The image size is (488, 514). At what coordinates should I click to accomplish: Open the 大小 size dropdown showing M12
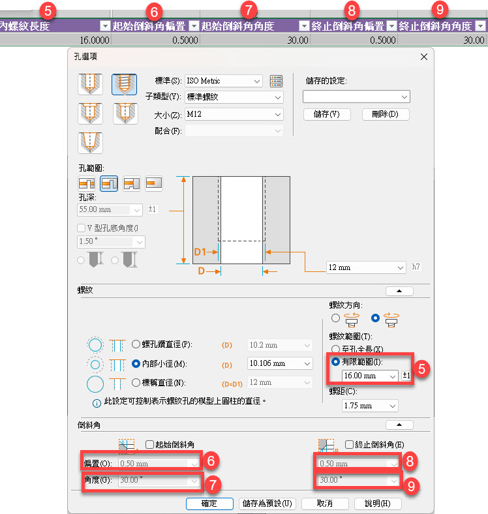coord(234,114)
